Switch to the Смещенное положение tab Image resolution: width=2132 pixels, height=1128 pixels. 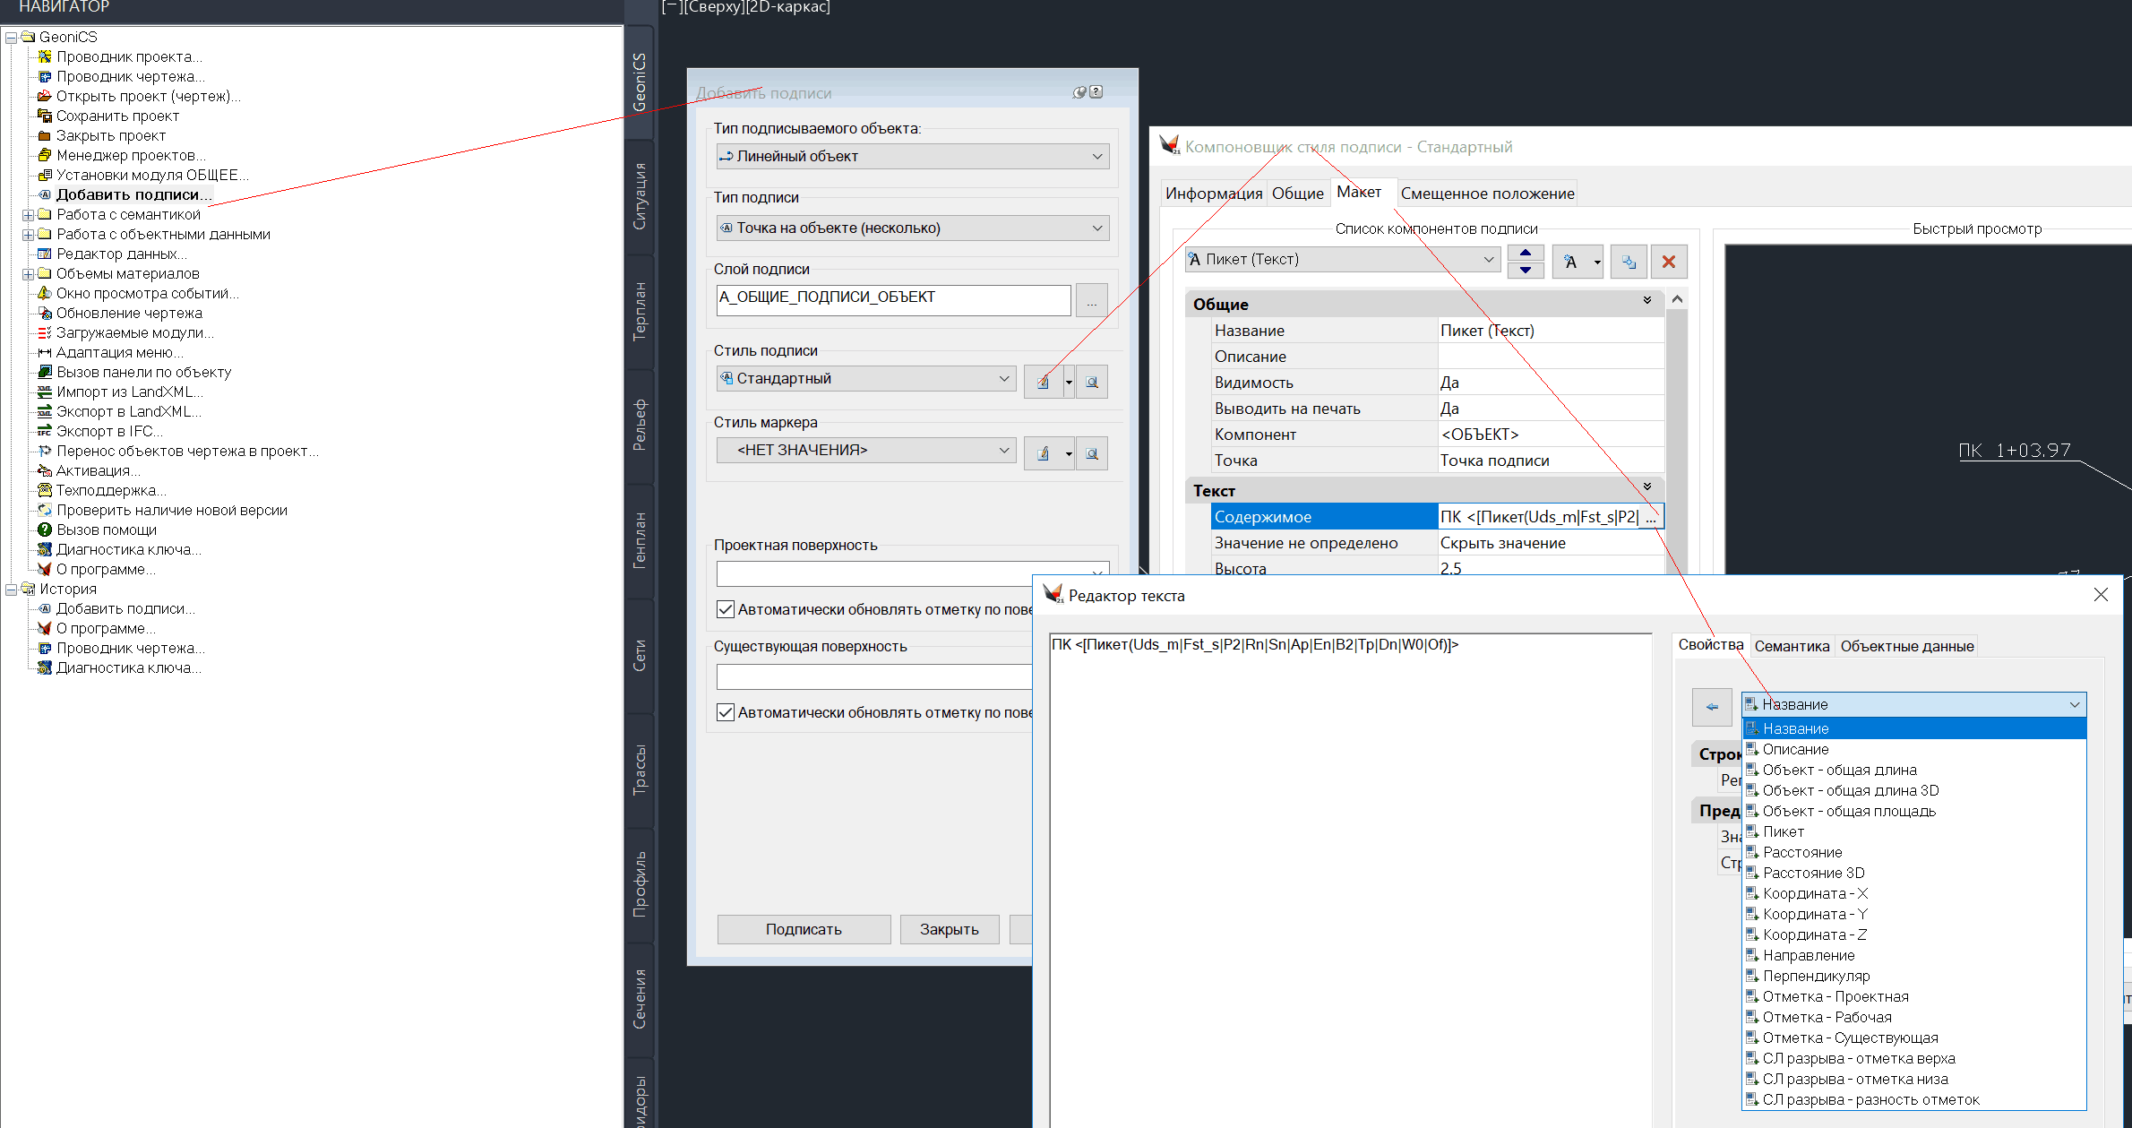[x=1486, y=194]
